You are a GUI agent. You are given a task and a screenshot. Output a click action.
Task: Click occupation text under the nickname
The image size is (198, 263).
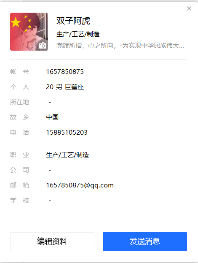[78, 34]
